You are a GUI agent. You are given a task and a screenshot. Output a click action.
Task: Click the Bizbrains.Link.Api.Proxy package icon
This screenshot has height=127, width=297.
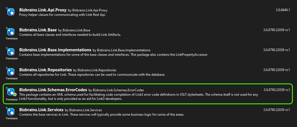coord(11,12)
